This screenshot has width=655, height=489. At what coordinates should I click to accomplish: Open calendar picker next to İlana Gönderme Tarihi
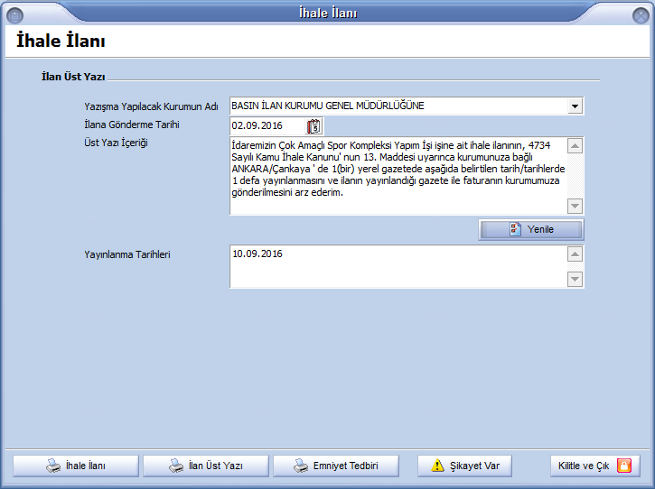pyautogui.click(x=313, y=126)
